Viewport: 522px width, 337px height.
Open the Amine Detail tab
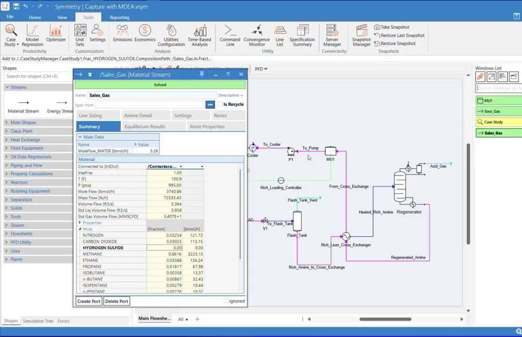coord(146,115)
